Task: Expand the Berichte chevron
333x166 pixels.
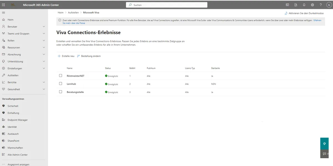Action: point(44,82)
